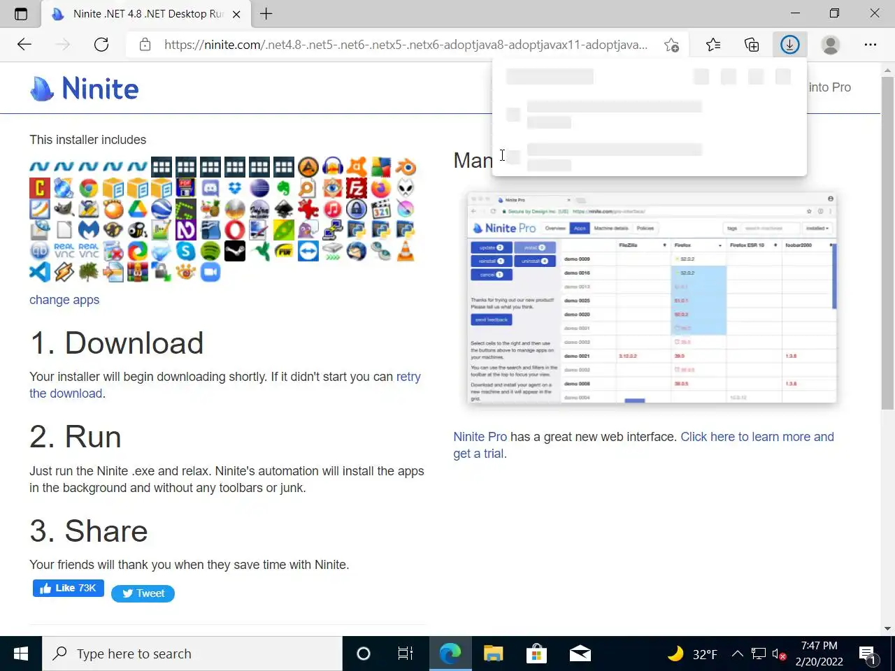The width and height of the screenshot is (895, 671).
Task: Click 'retry the download' link
Action: pyautogui.click(x=225, y=385)
